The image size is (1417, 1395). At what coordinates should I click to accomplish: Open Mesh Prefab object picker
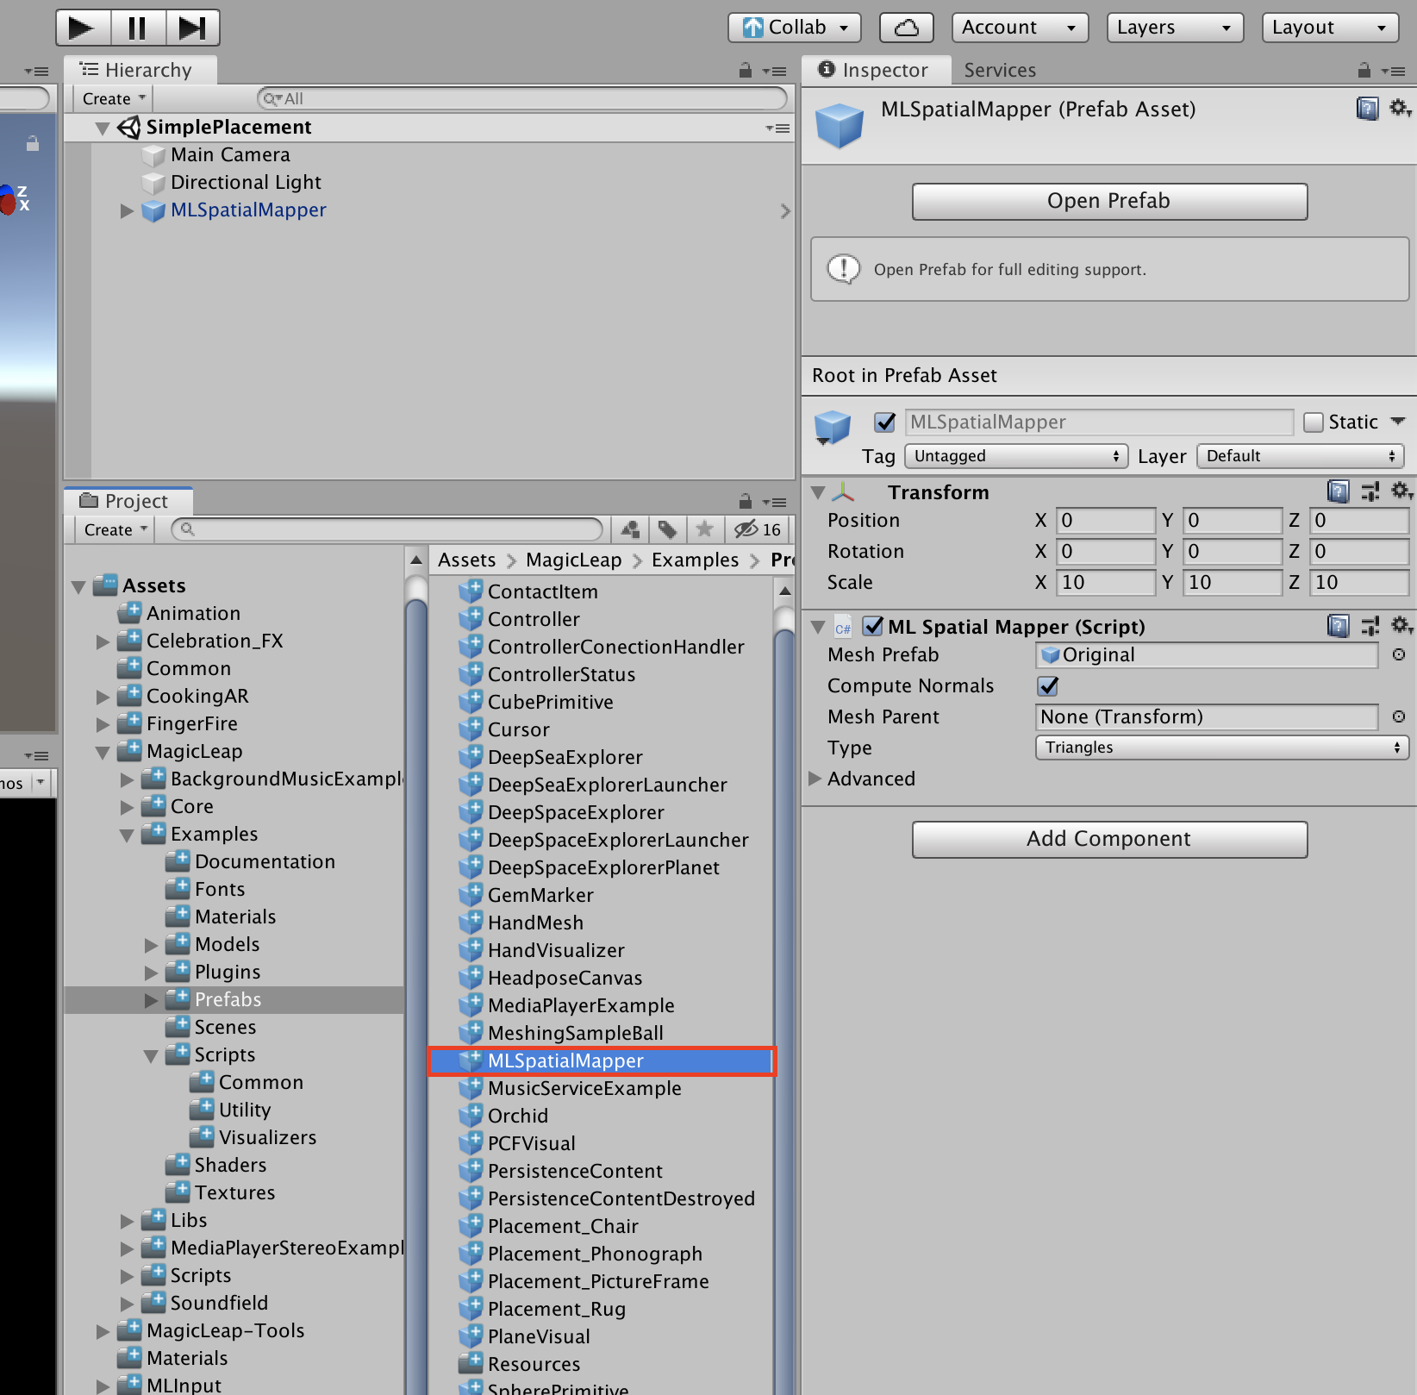click(1398, 655)
